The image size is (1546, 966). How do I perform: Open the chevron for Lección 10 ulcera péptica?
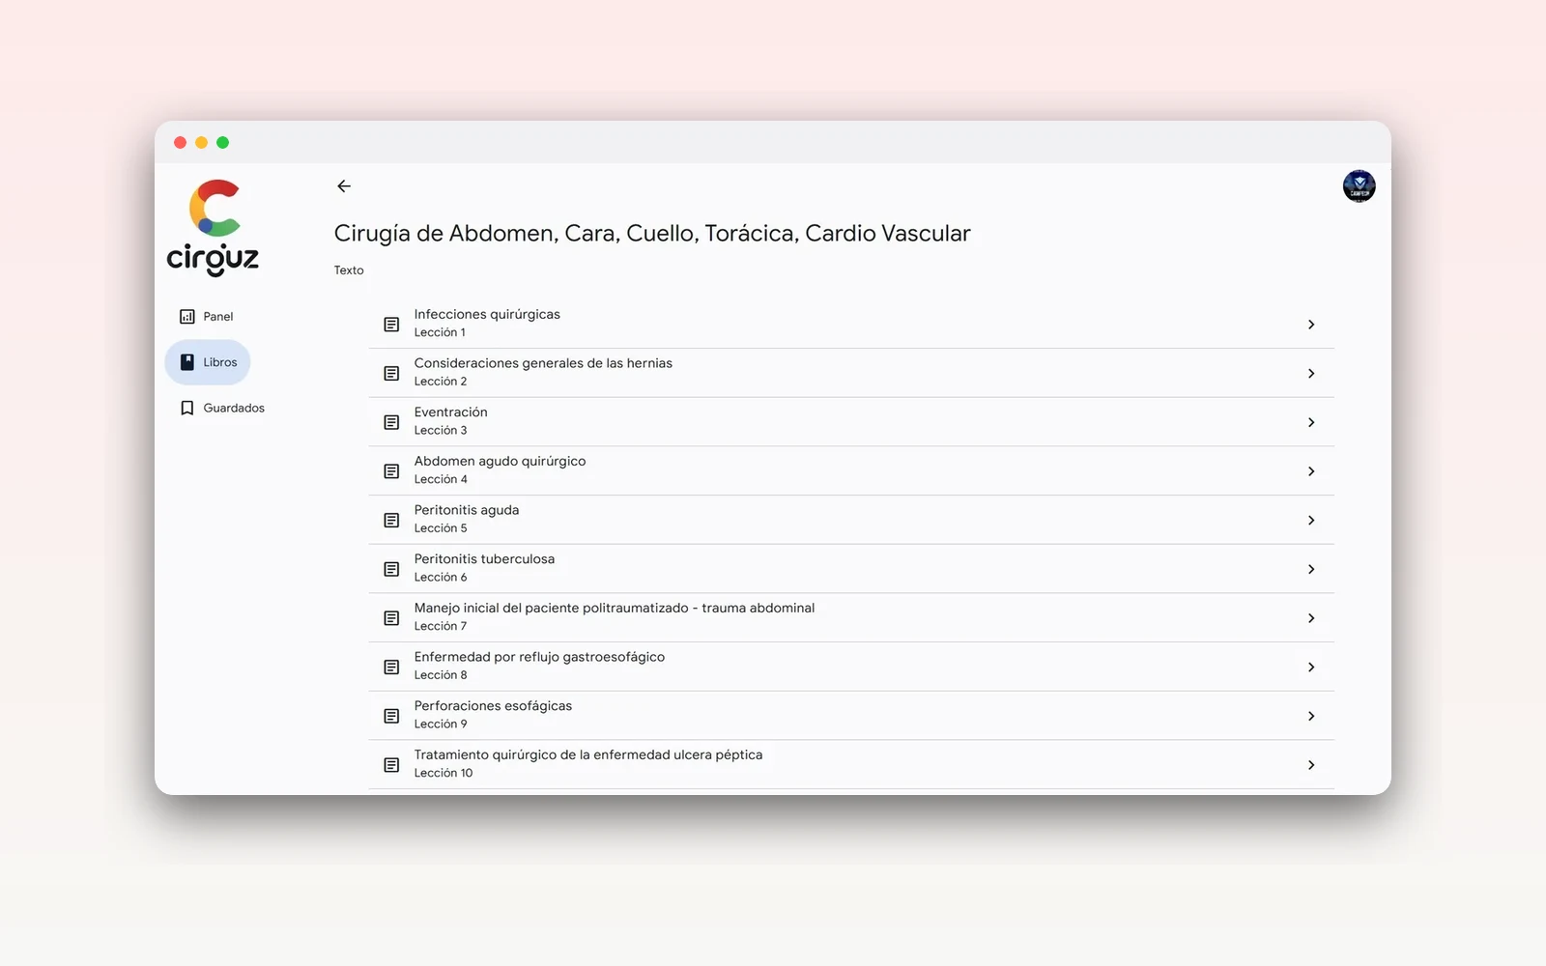[1311, 765]
